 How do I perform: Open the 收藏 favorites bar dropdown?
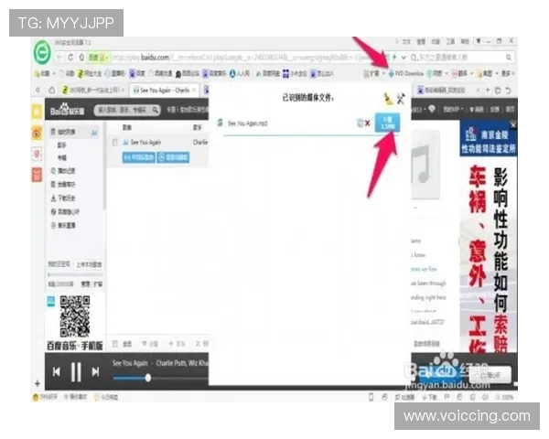pos(45,73)
